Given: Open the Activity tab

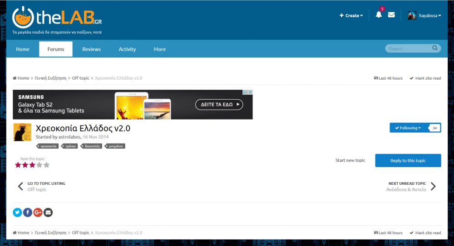Looking at the screenshot, I should 128,49.
